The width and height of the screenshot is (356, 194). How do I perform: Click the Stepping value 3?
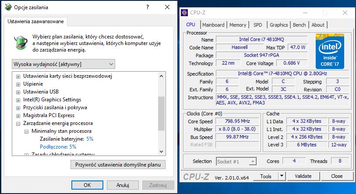pos(337,81)
